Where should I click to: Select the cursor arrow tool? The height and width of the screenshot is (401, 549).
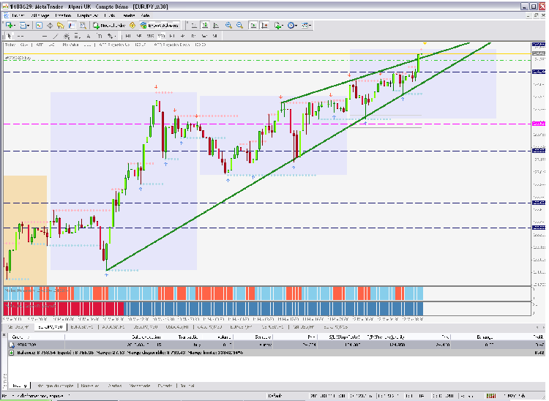click(9, 36)
